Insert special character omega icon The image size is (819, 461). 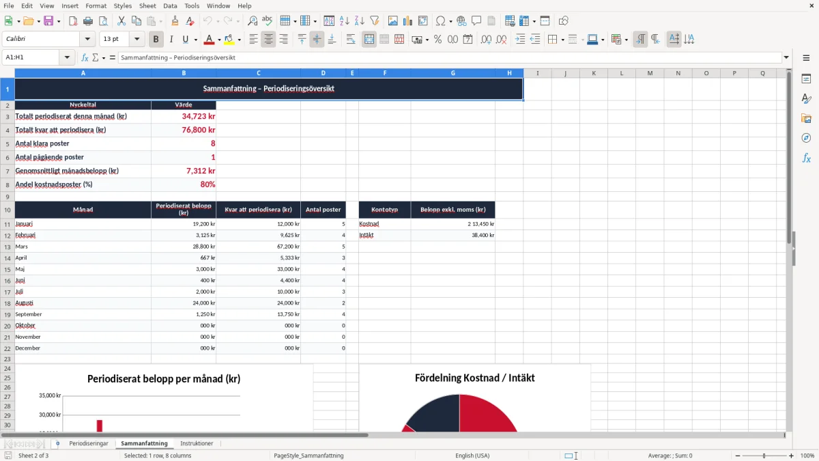point(440,21)
